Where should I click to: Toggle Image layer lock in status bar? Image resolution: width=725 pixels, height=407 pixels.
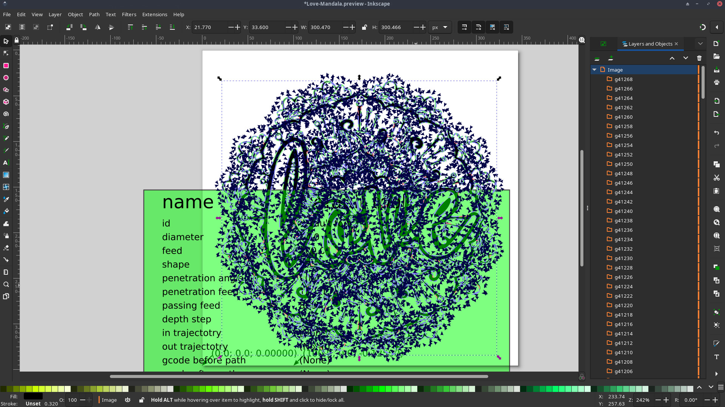(x=142, y=400)
